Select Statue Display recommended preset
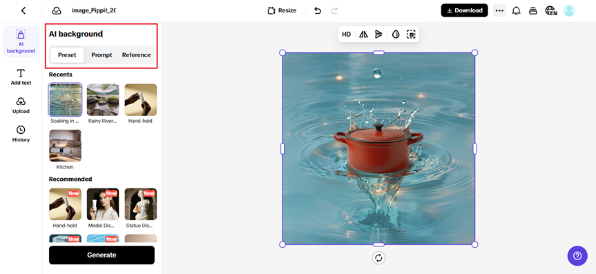 point(141,204)
